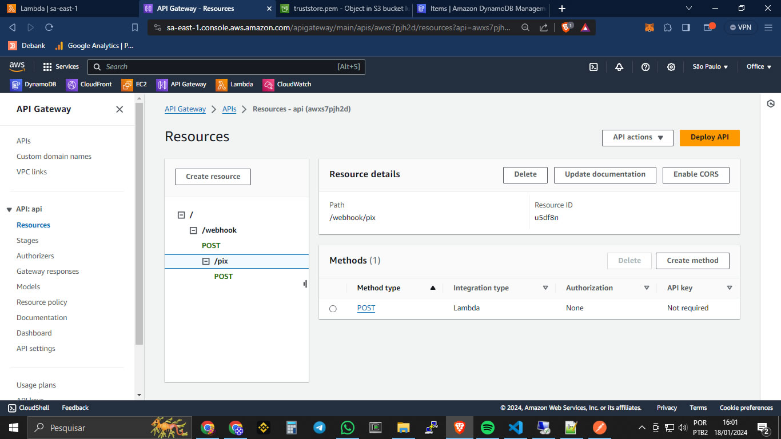Collapse the /pix resource node

[206, 261]
